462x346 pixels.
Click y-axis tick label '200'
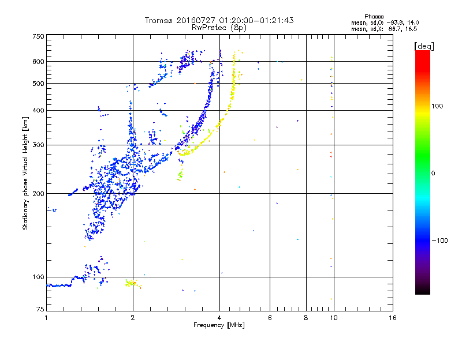coord(38,194)
